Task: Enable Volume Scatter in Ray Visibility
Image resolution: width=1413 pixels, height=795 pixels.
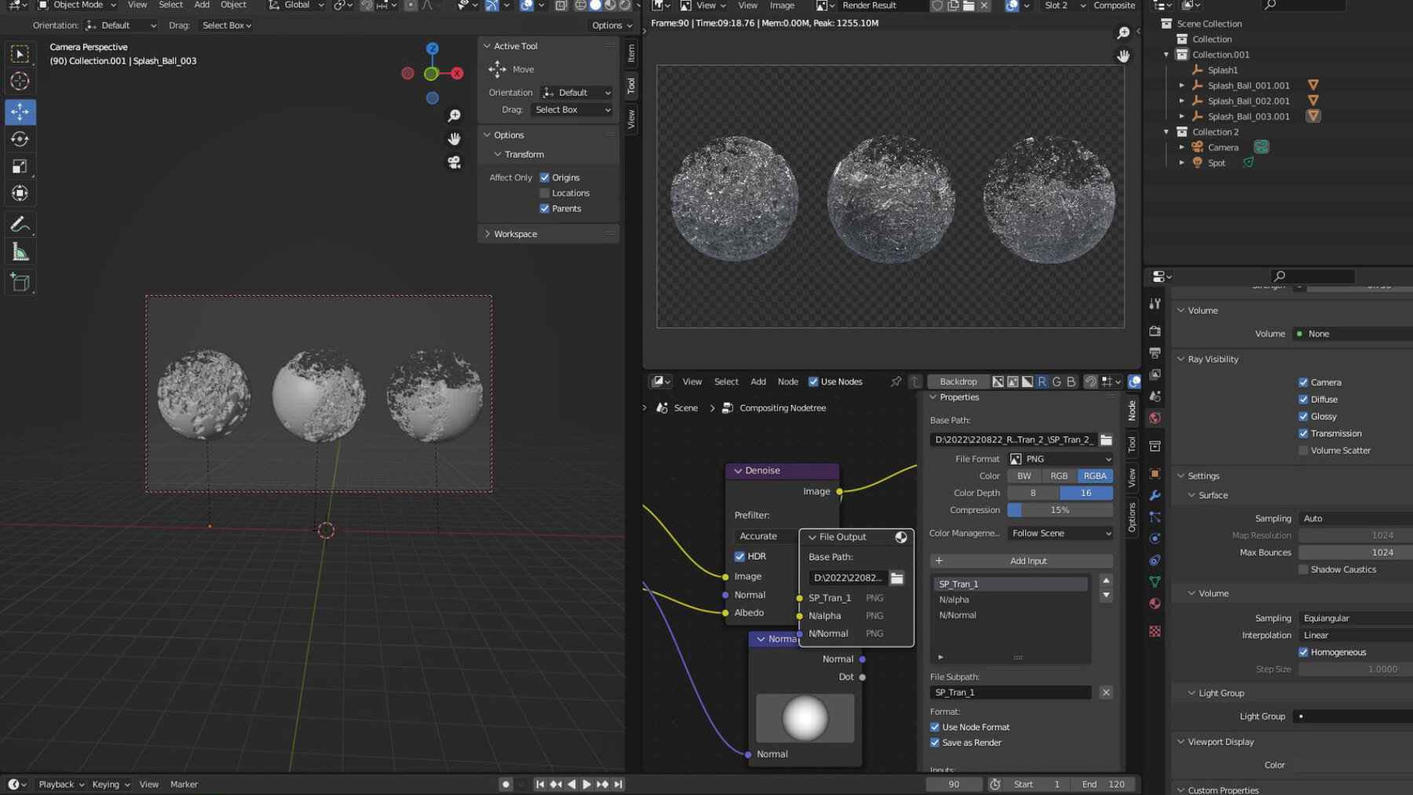Action: click(1303, 450)
